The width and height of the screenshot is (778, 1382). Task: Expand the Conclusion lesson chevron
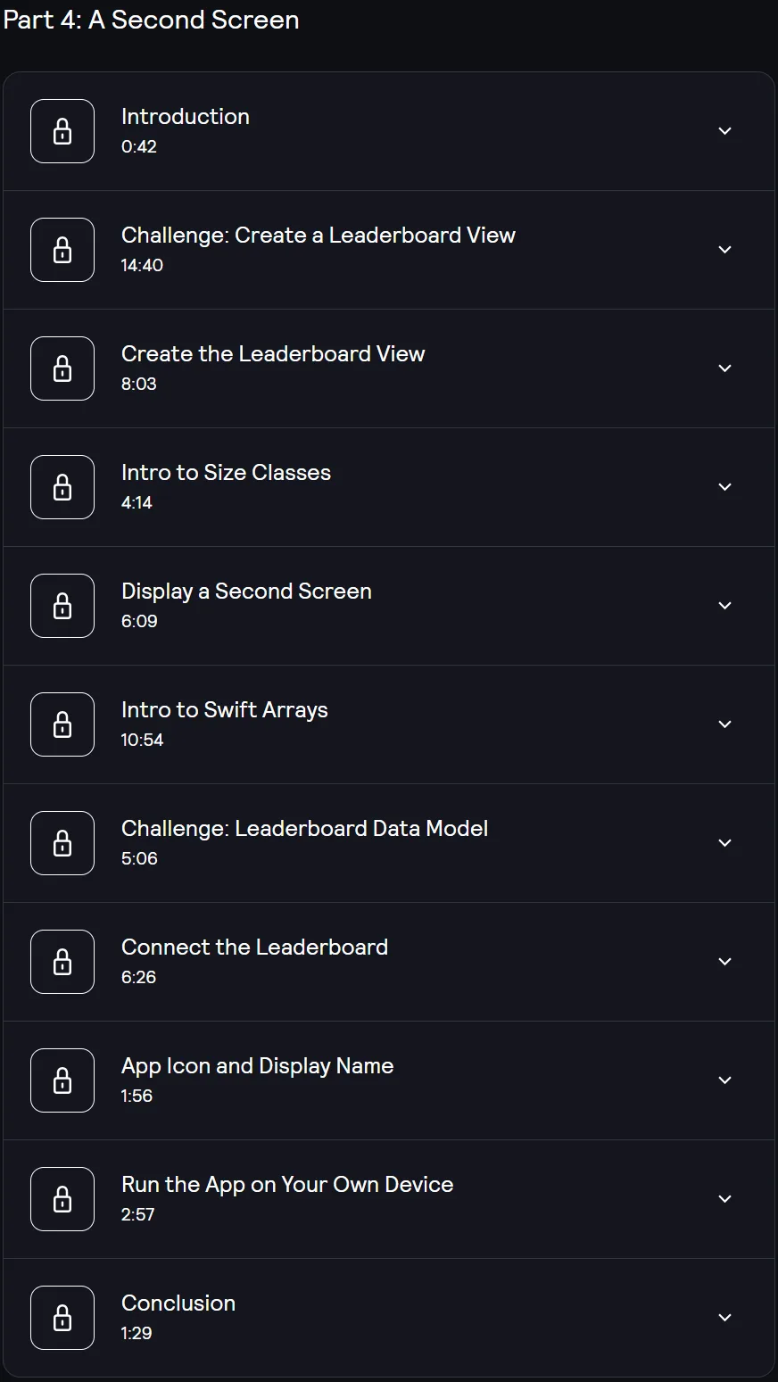click(x=725, y=1318)
